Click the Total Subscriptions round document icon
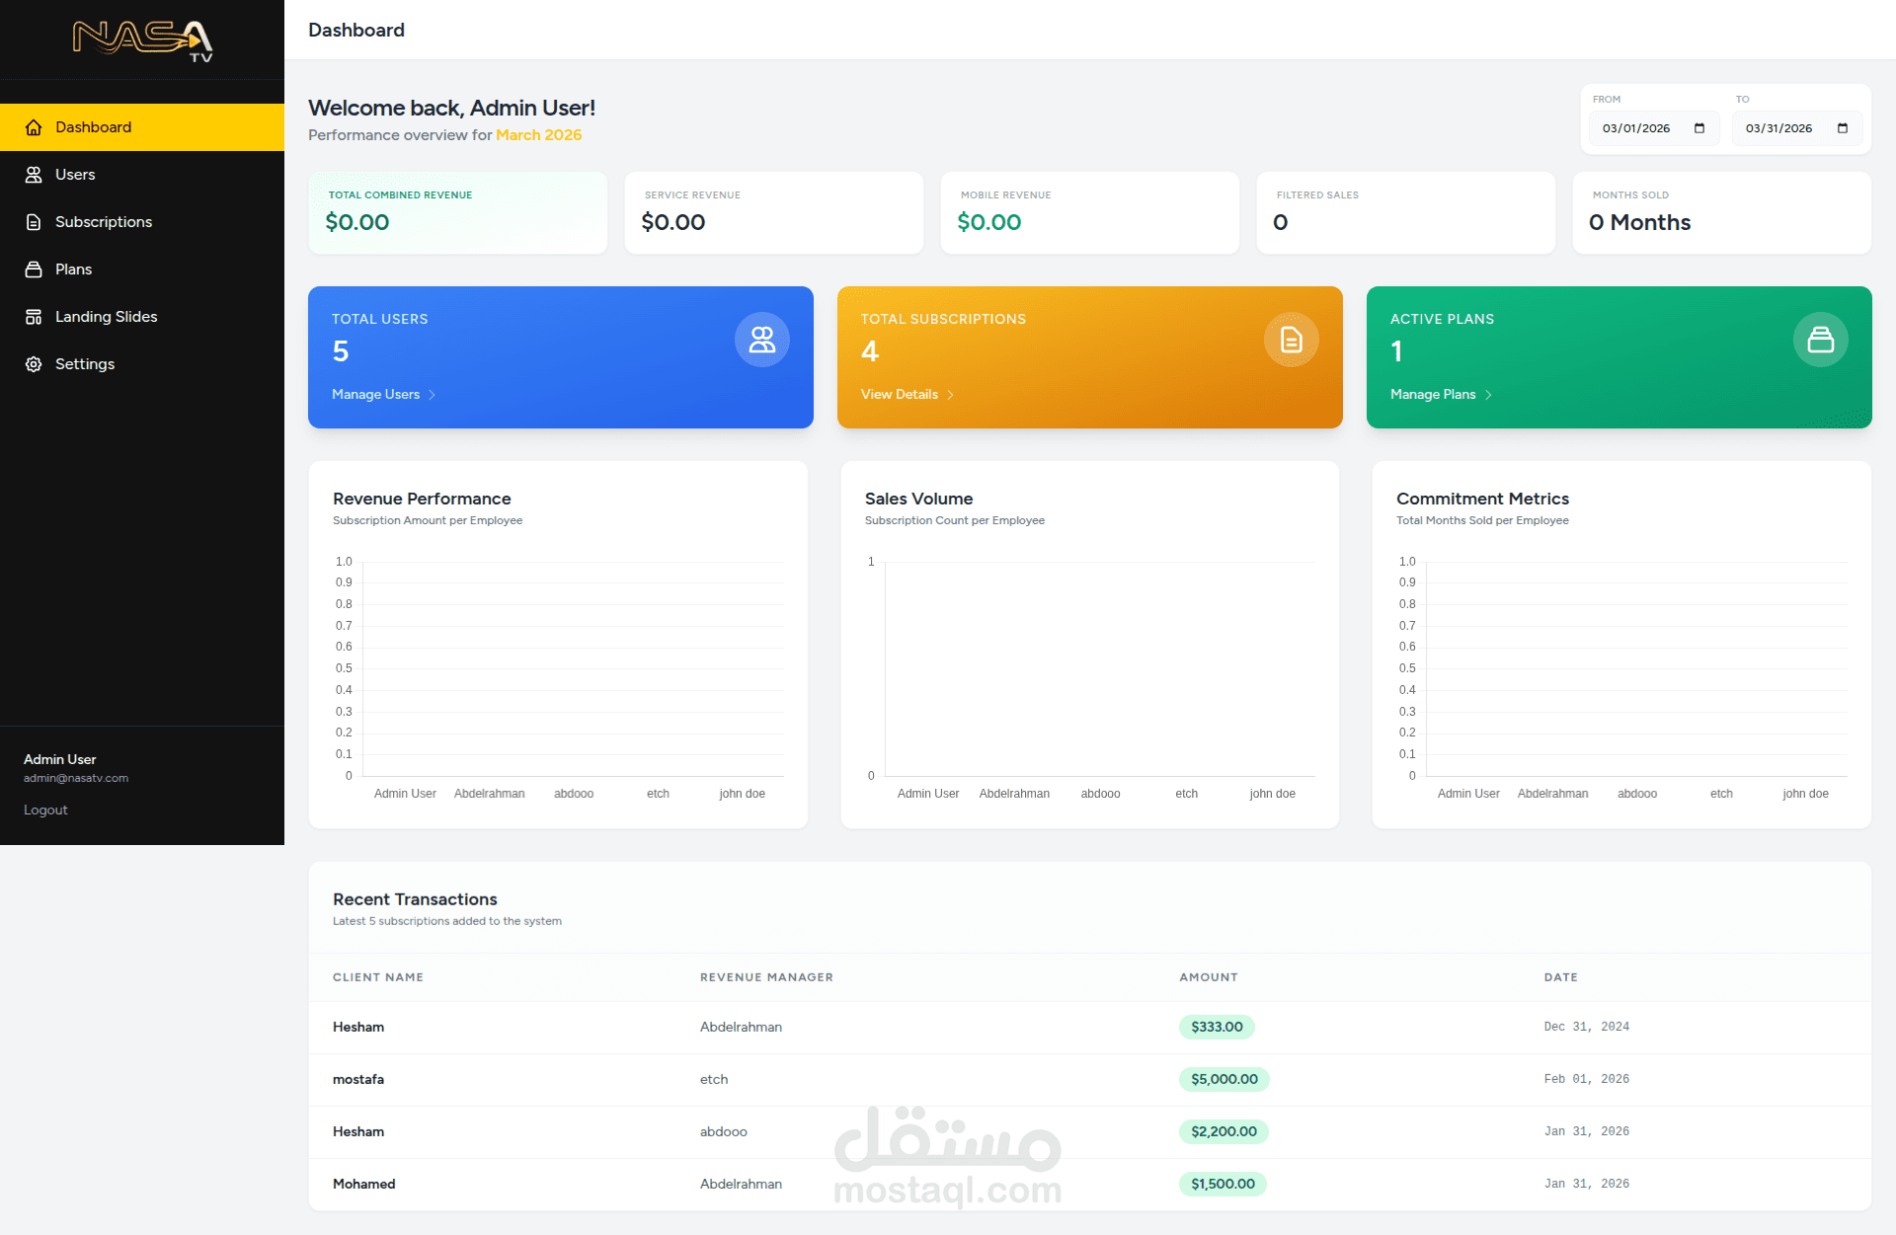 (x=1291, y=340)
